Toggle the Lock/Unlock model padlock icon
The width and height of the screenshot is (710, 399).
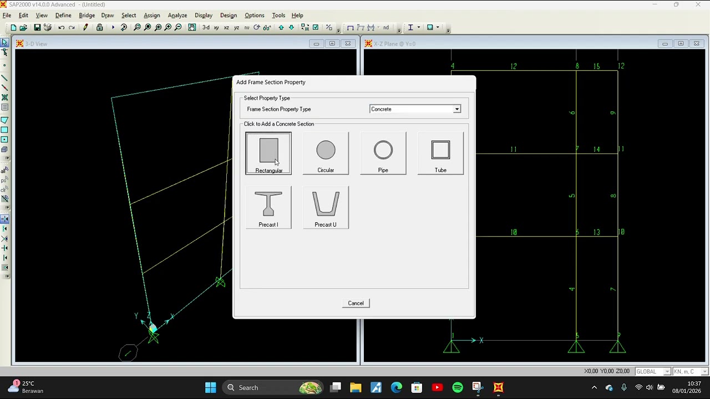(x=100, y=27)
